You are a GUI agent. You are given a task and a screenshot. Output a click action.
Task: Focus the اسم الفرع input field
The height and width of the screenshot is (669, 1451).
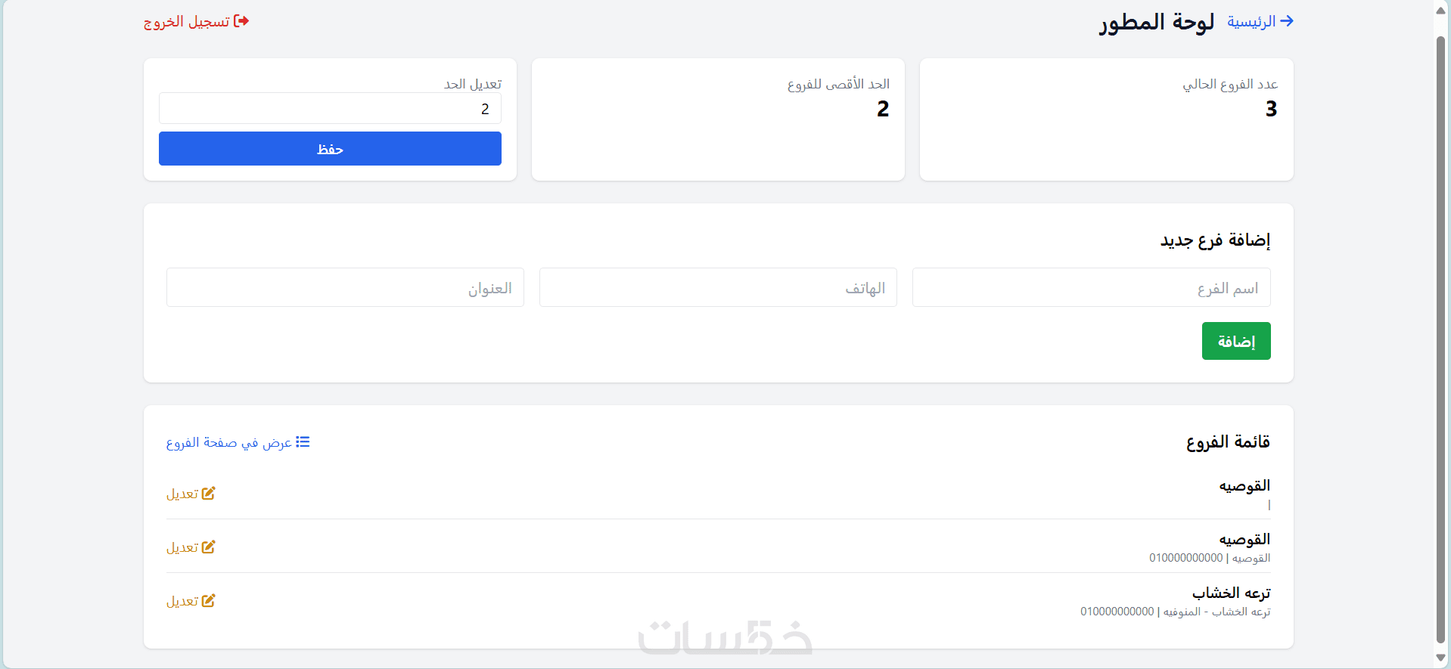[x=1091, y=287]
